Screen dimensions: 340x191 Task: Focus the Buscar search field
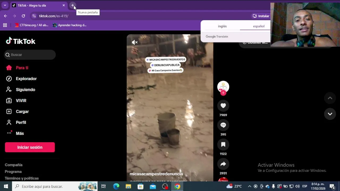click(x=30, y=55)
